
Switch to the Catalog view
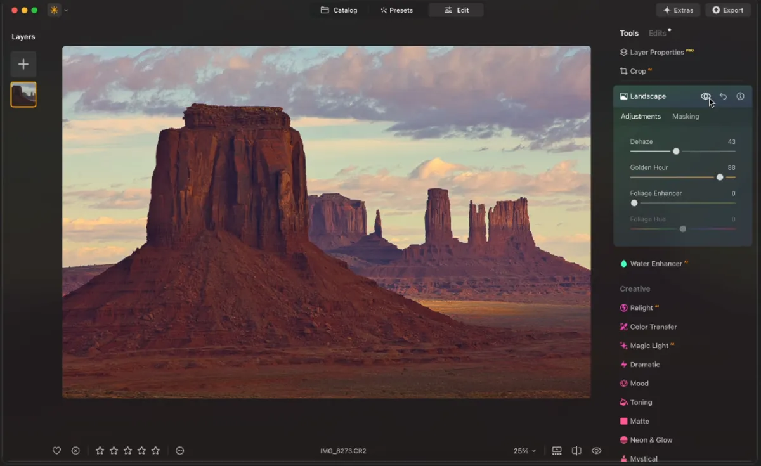(x=339, y=10)
